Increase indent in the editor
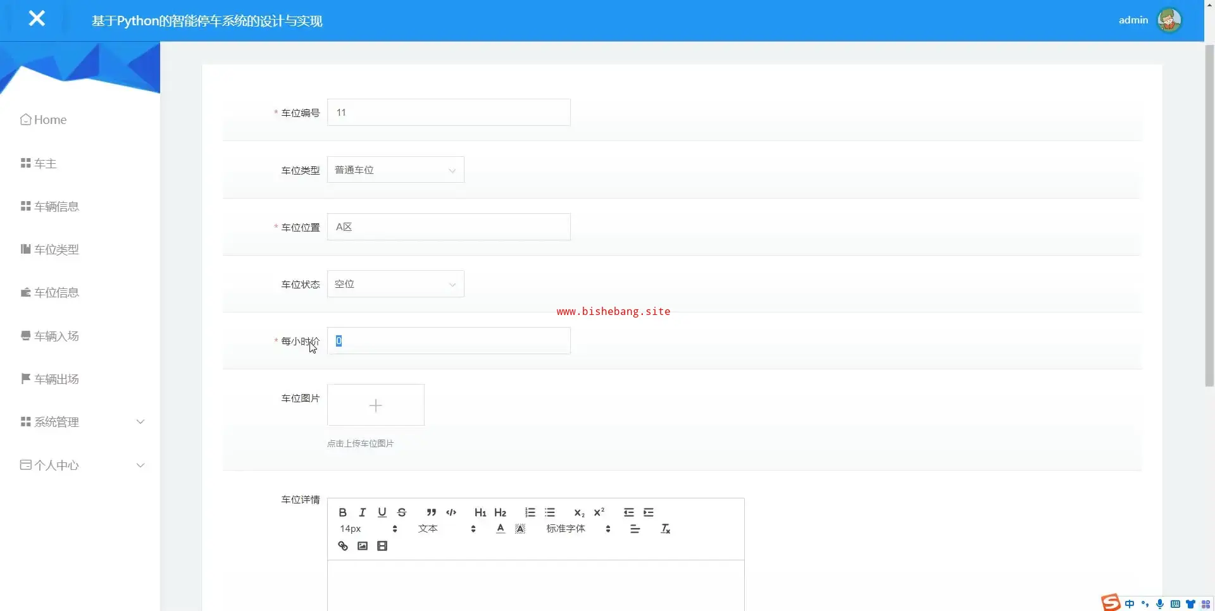This screenshot has height=611, width=1215. (x=649, y=512)
